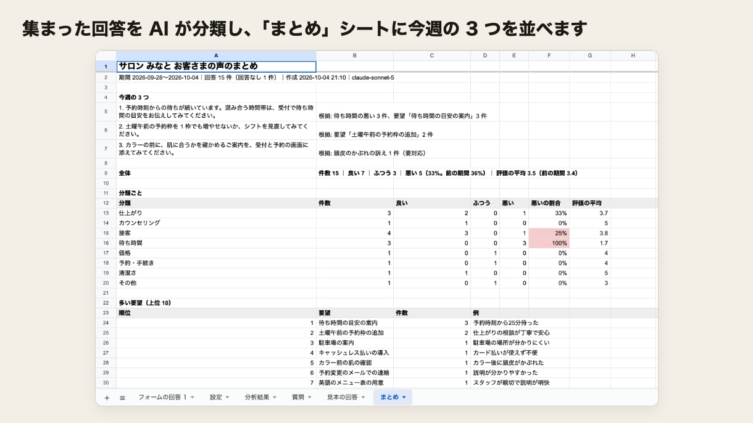
Task: Select row 9 header
Action: (x=106, y=173)
